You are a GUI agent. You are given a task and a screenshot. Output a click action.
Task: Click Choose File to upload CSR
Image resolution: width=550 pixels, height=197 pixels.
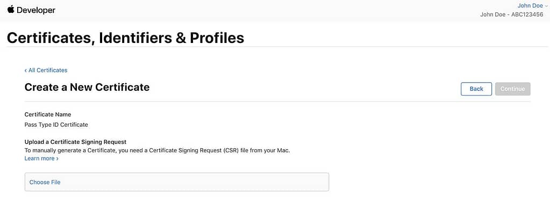45,183
